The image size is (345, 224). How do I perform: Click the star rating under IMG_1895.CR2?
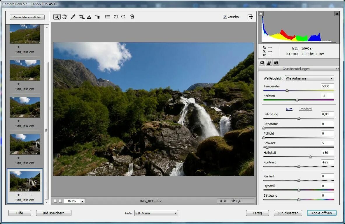pyautogui.click(x=18, y=158)
